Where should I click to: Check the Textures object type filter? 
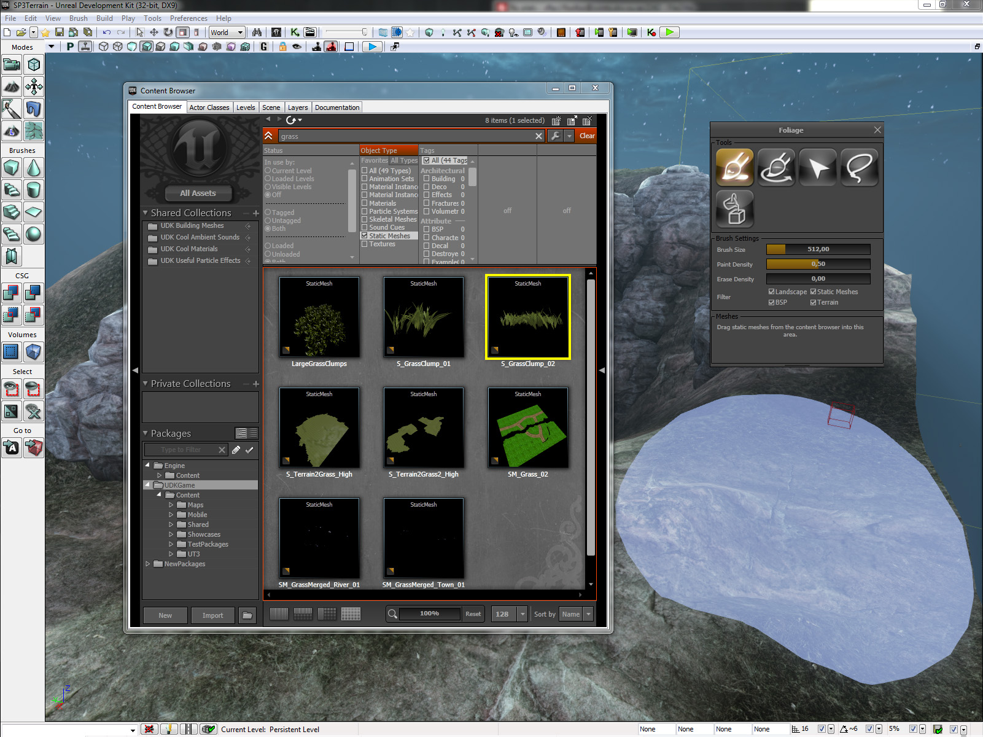[x=365, y=244]
